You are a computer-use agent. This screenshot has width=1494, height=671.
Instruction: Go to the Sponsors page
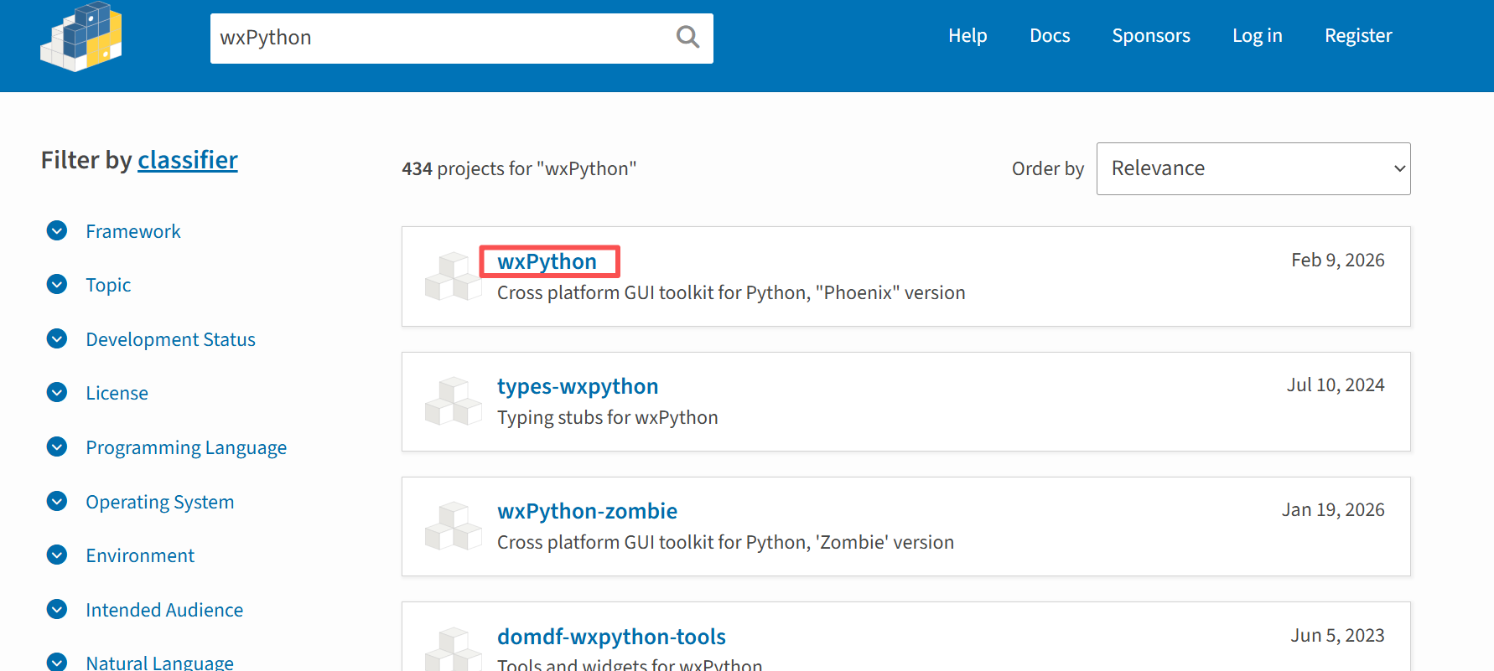pyautogui.click(x=1151, y=35)
